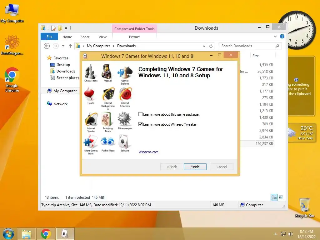Check Learn more about this game package
320x240 pixels.
140,114
